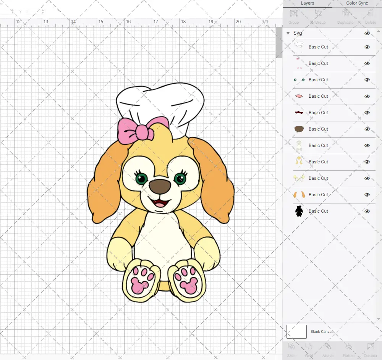The image size is (382, 360).
Task: Click the Layers panel scroll-up arrow
Action: (x=378, y=31)
